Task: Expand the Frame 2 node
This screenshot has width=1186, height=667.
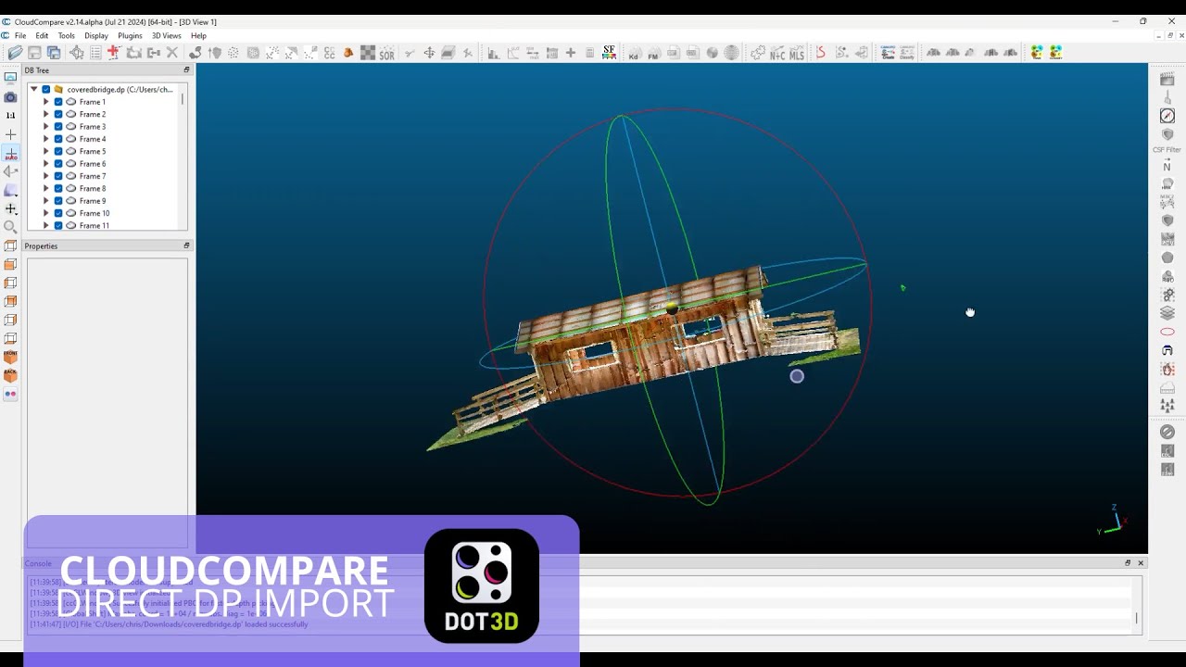Action: coord(46,114)
